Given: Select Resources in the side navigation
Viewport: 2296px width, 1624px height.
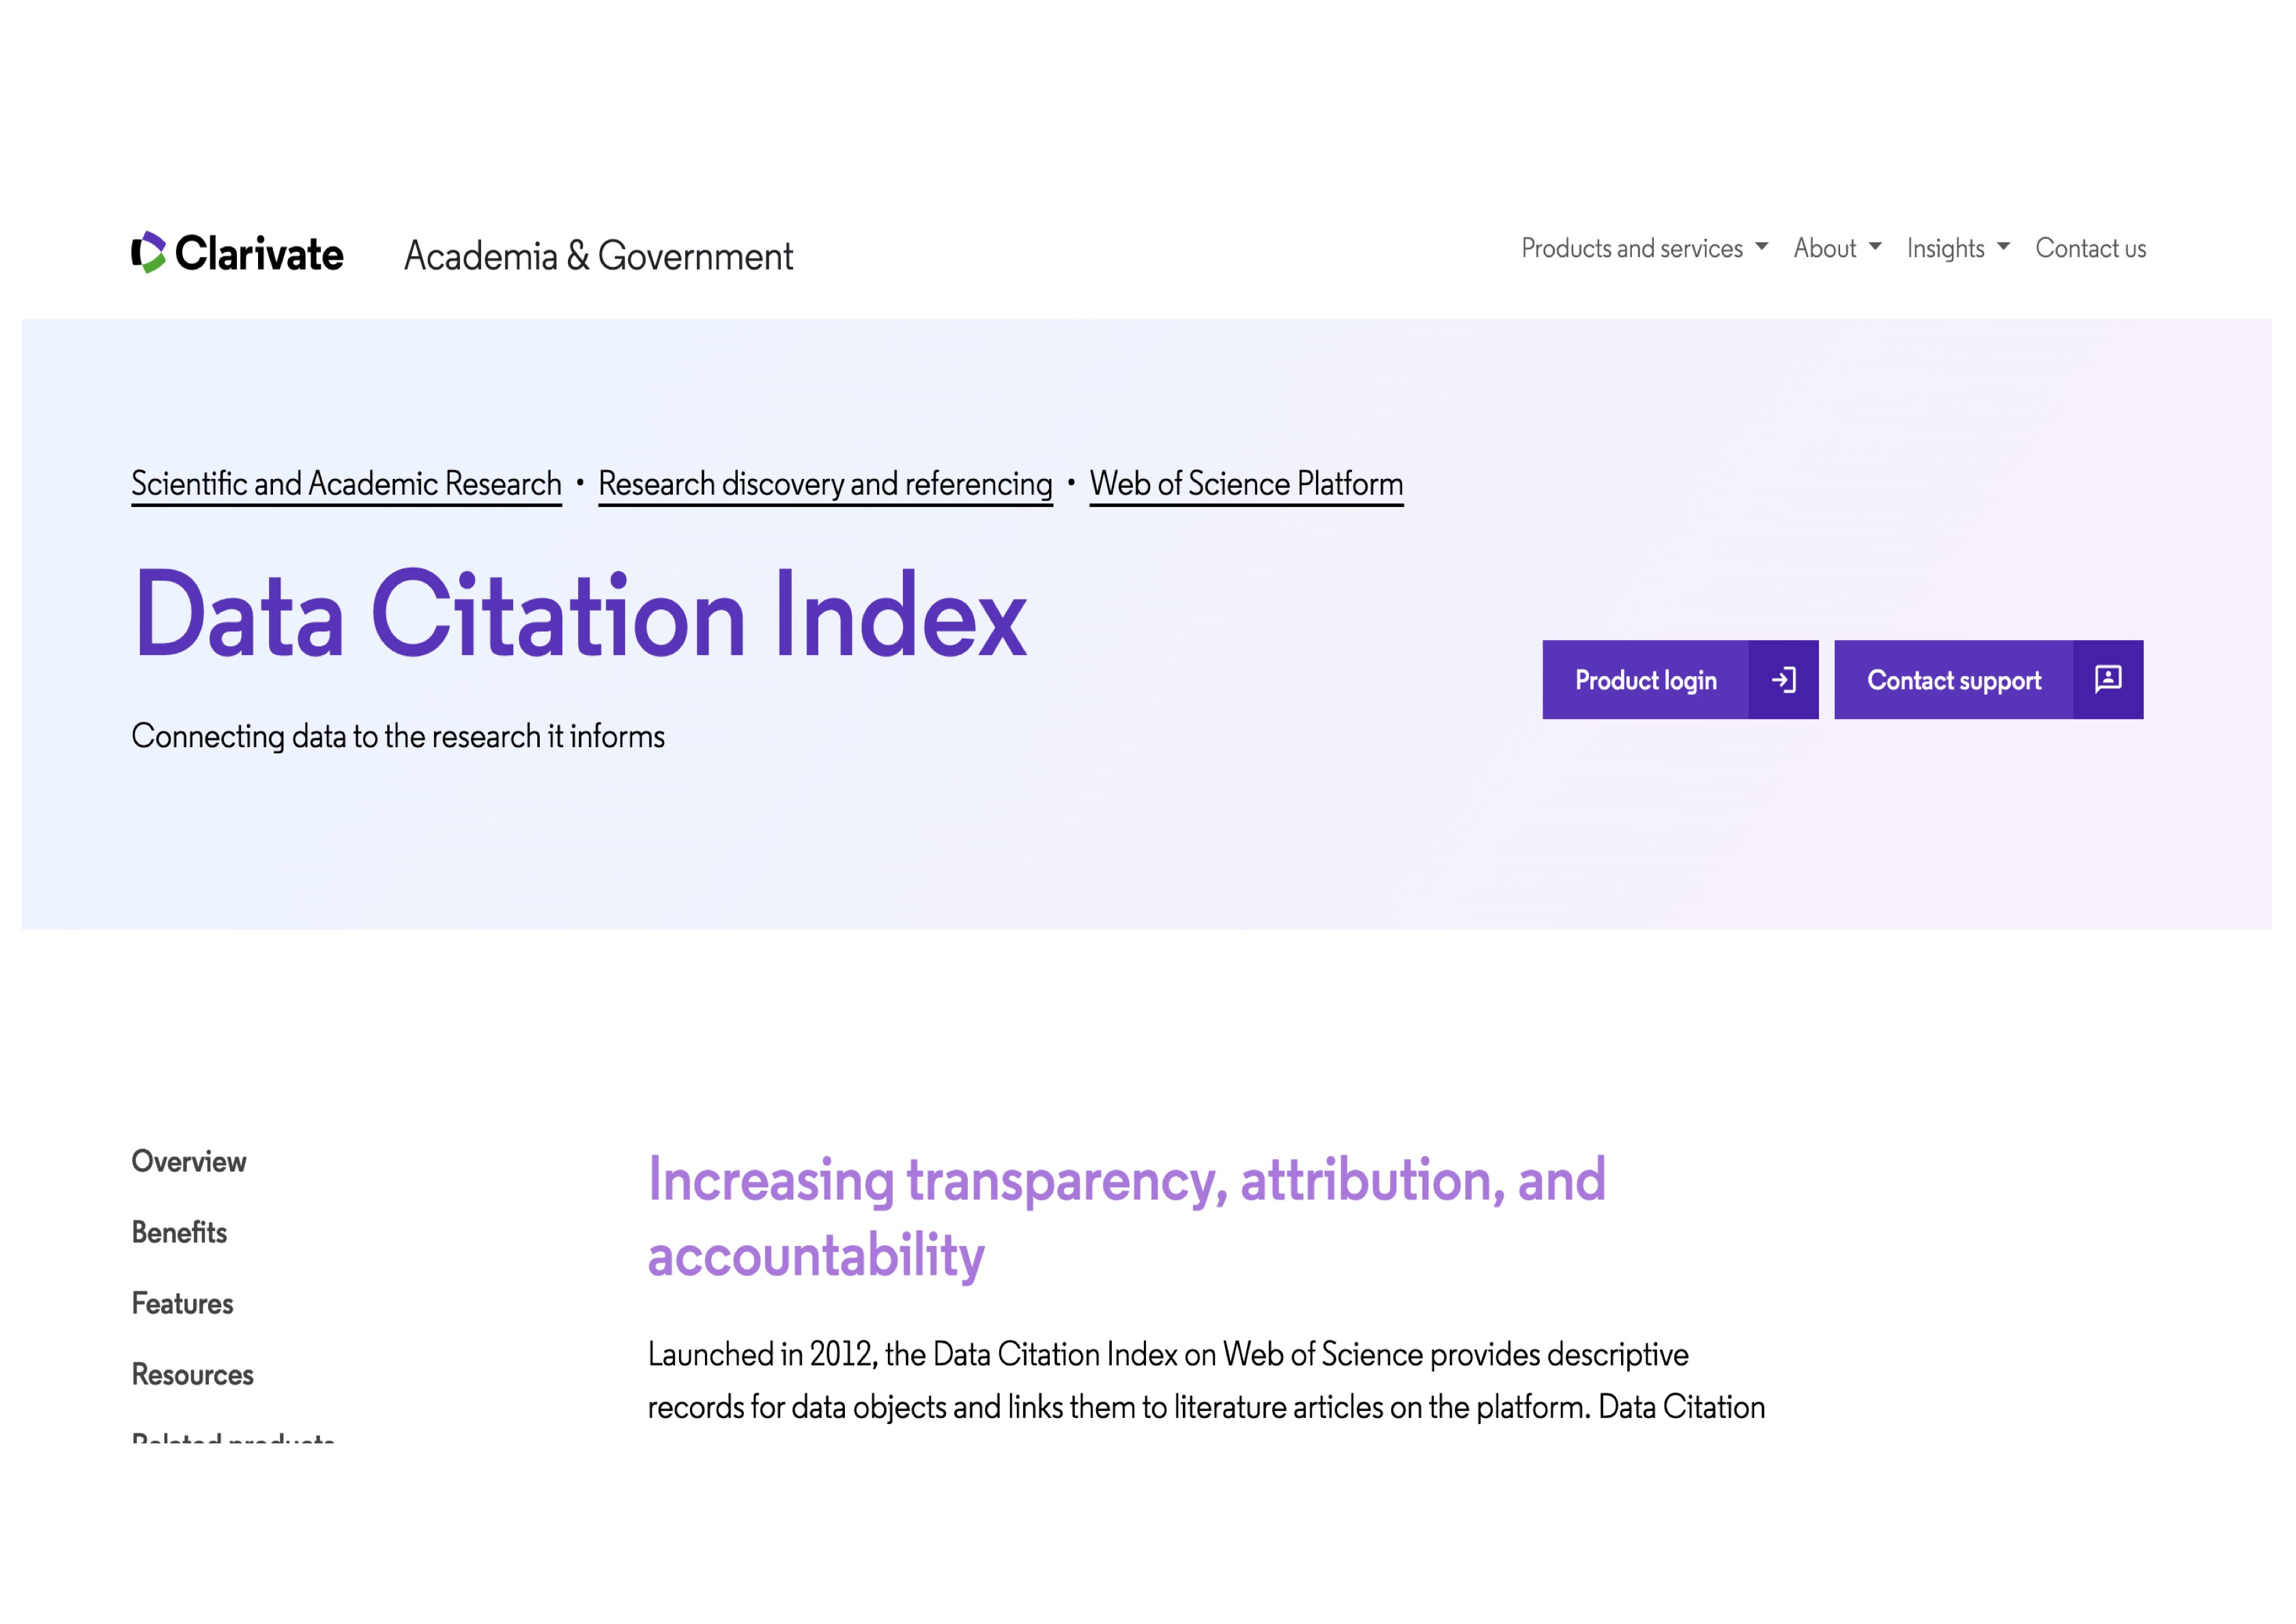Looking at the screenshot, I should click(192, 1375).
